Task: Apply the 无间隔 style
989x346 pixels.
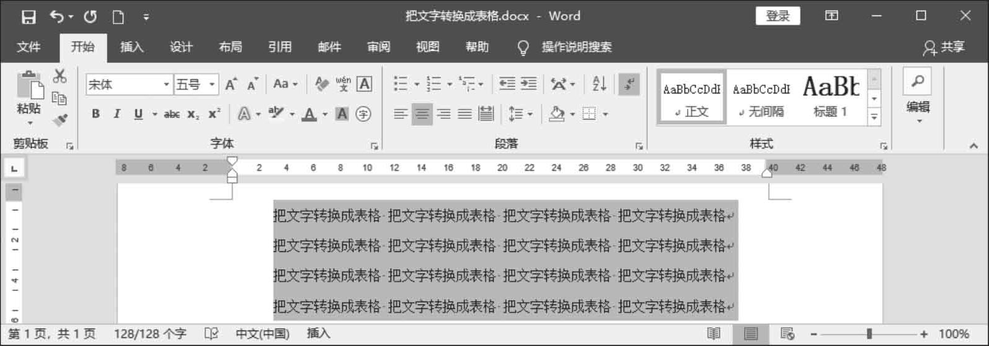Action: [761, 97]
